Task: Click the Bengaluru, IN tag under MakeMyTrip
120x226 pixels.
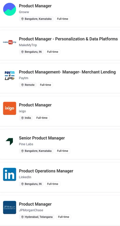Action: (31, 52)
